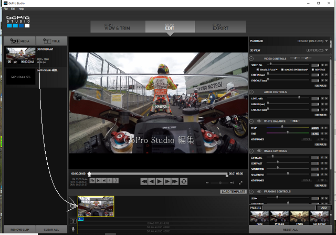Click the audio track microphone icon
Image resolution: width=336 pixels, height=235 pixels.
pos(73,229)
